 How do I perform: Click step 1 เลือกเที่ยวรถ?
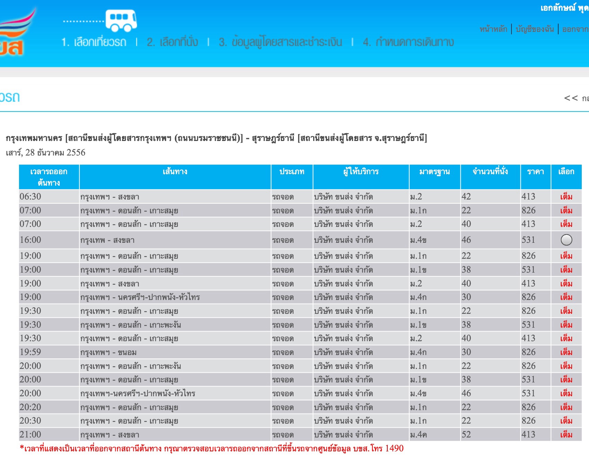pyautogui.click(x=94, y=42)
